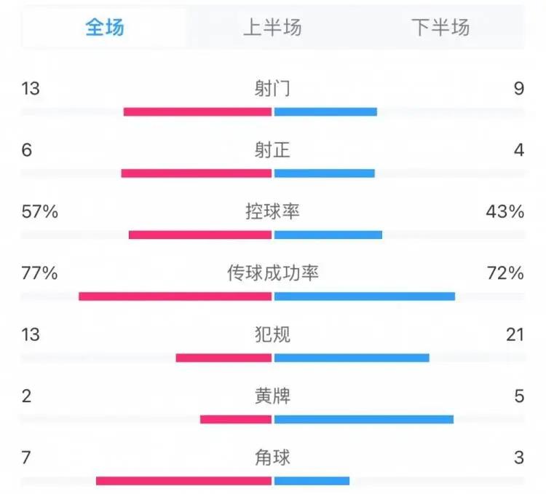Click the 控球率 stat label

272,211
